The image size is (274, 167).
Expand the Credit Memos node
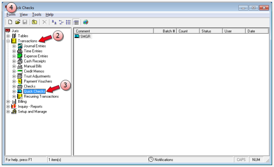pyautogui.click(x=14, y=72)
